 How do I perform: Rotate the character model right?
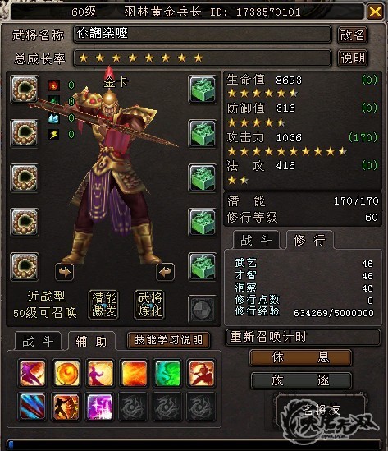coord(165,272)
